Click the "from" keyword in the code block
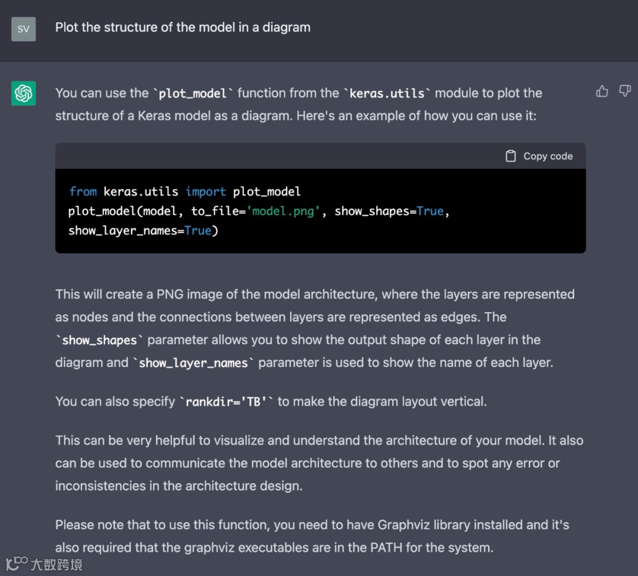The width and height of the screenshot is (638, 576). tap(83, 192)
